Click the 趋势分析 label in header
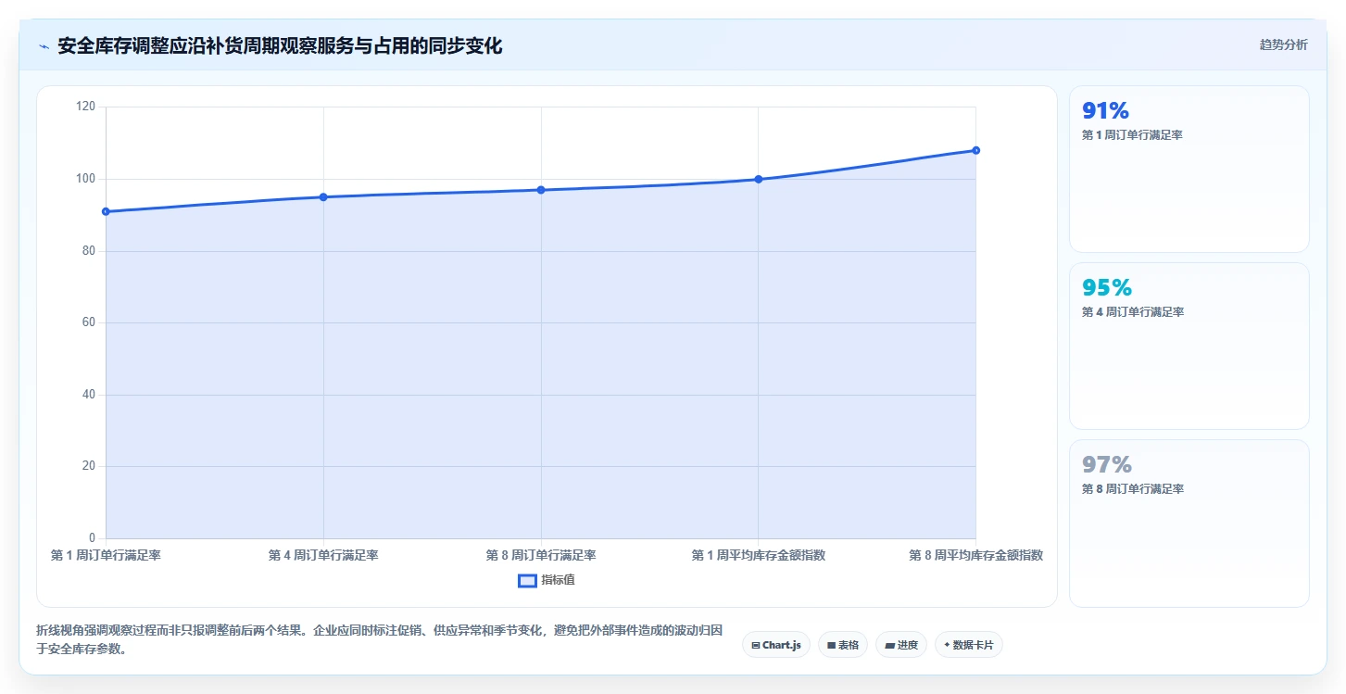 click(x=1283, y=44)
